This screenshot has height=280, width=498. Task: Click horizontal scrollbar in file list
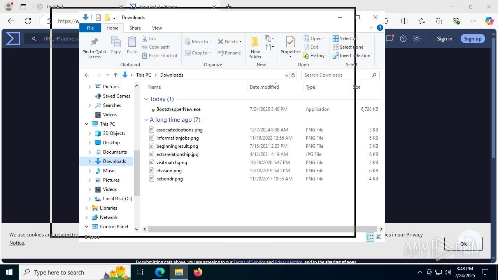tap(263, 229)
